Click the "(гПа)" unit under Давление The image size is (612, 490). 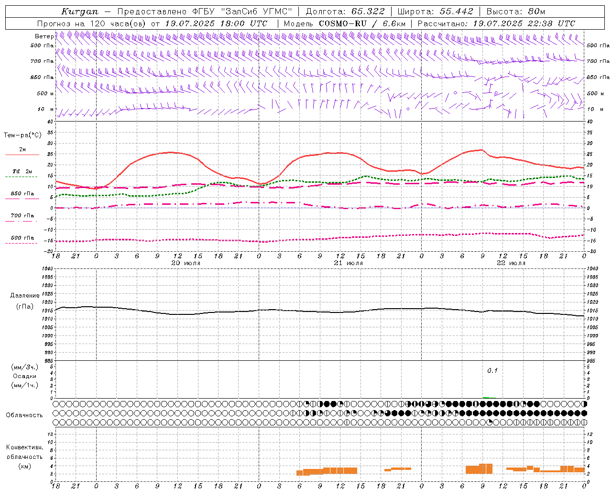point(25,307)
